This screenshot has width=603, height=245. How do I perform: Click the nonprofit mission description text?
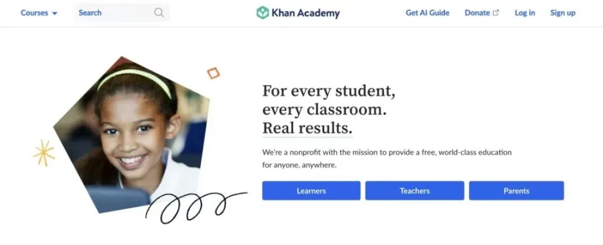[387, 159]
